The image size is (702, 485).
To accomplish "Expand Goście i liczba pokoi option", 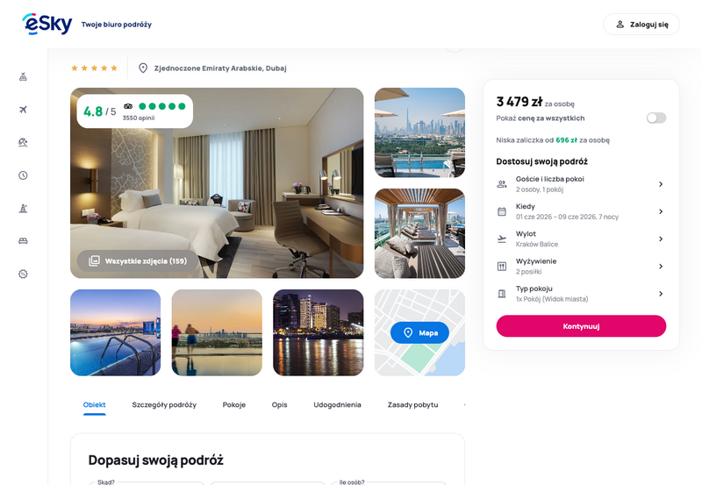I will coord(581,184).
